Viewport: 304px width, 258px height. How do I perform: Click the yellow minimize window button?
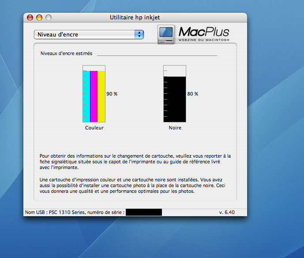[x=39, y=18]
